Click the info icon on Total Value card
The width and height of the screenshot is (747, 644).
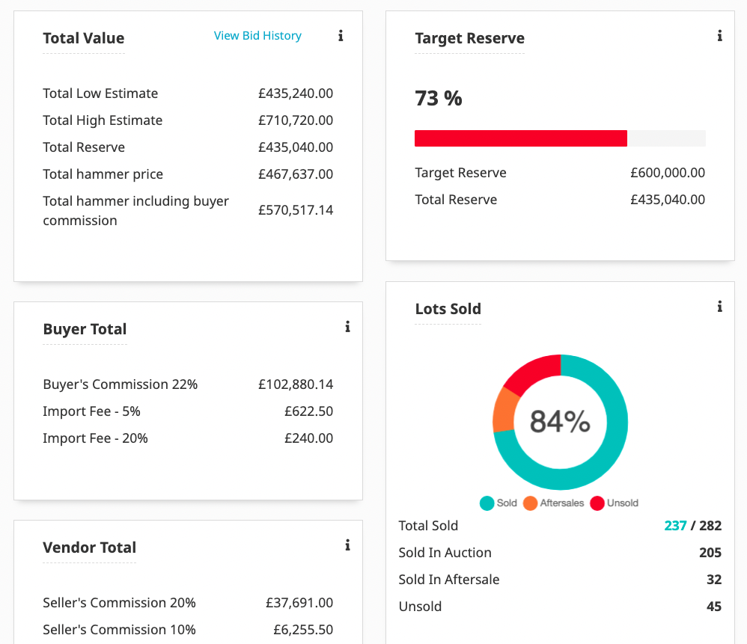[341, 35]
